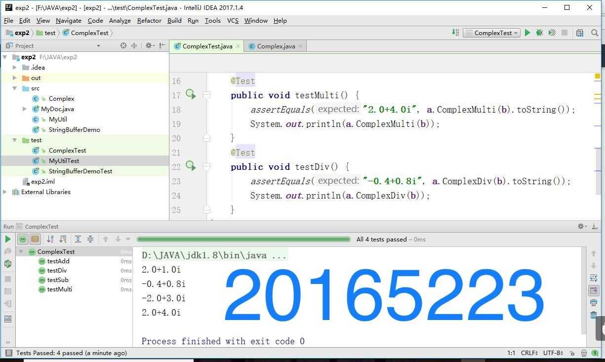Viewport: 605px width, 362px height.
Task: Collapse the src folder tree node
Action: click(15, 88)
